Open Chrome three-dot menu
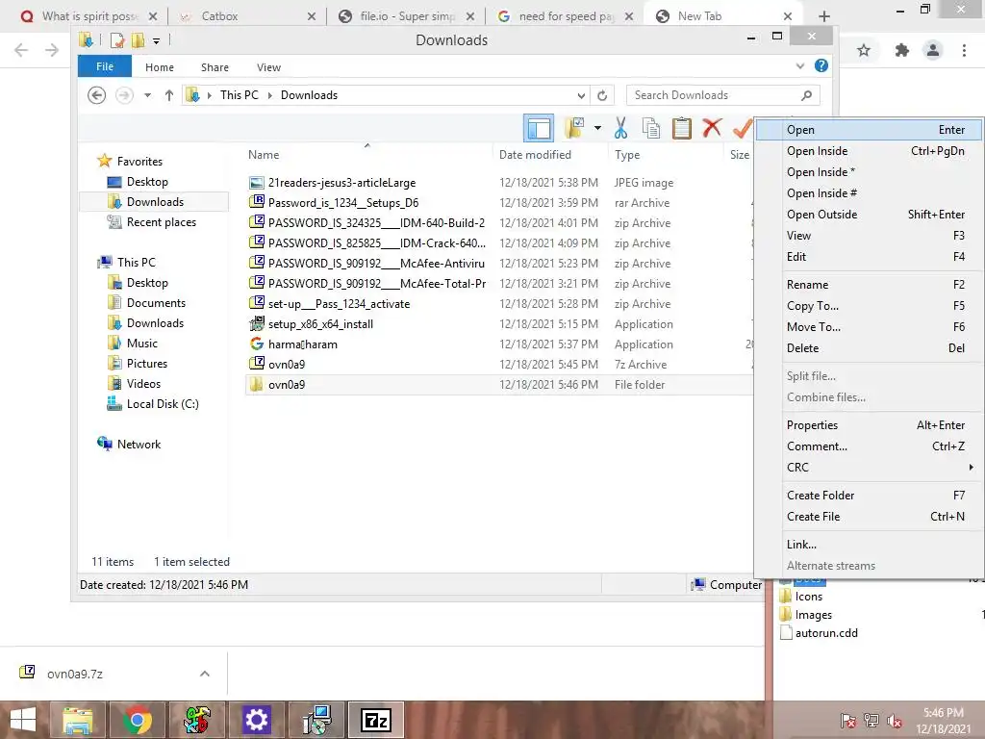 click(964, 50)
